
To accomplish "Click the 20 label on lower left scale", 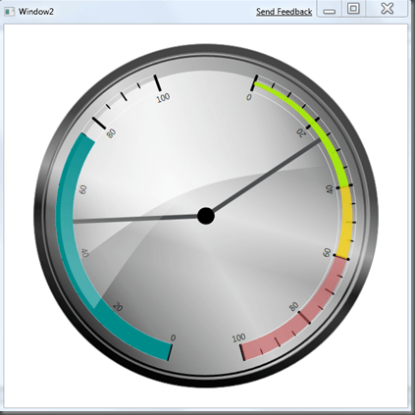I will tap(118, 307).
